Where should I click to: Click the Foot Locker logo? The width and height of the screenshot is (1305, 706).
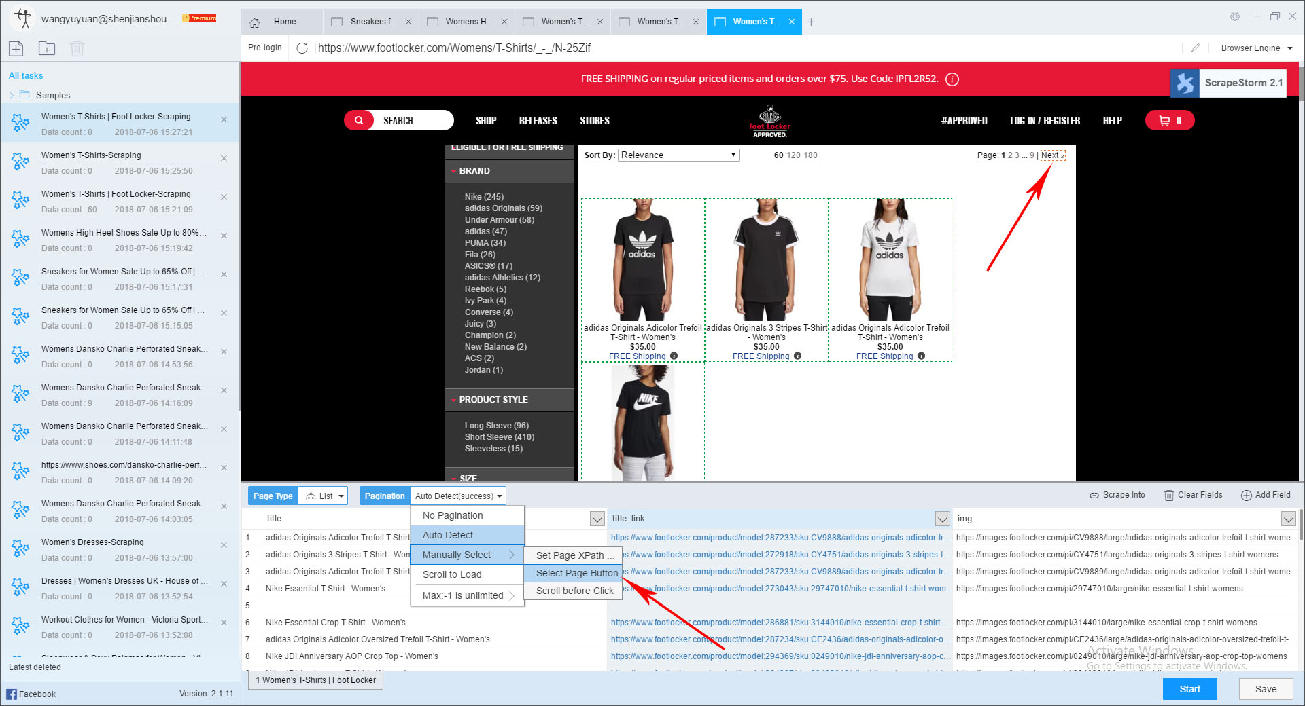pos(769,121)
